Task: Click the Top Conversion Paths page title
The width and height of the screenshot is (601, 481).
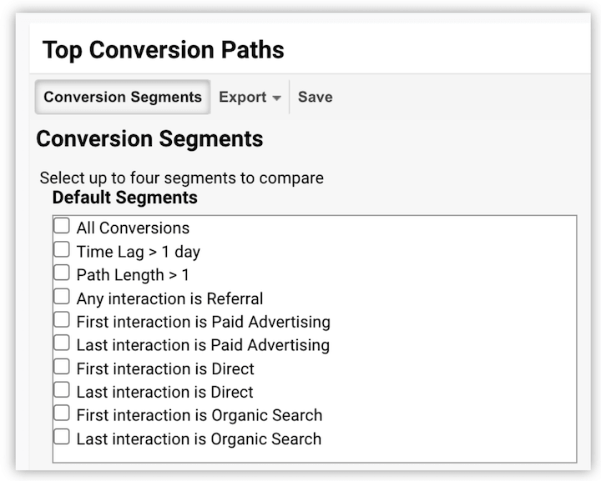Action: pos(164,50)
